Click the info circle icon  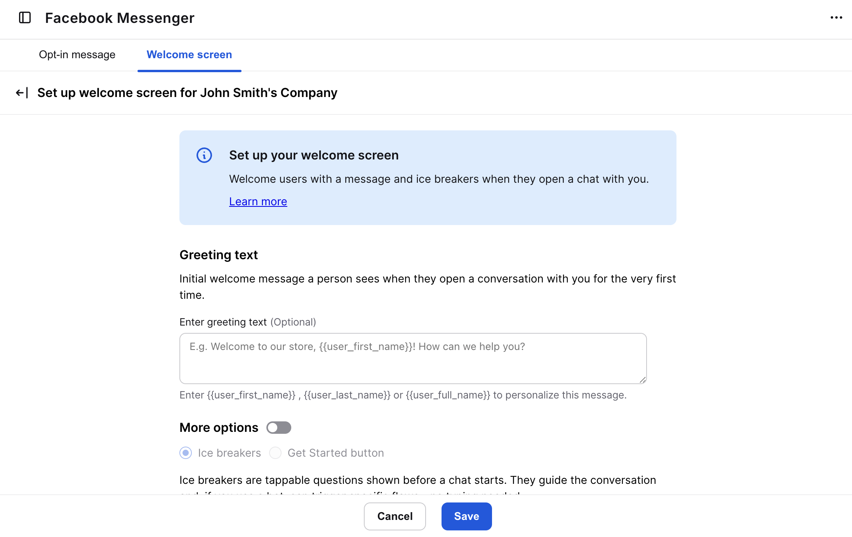(x=204, y=155)
